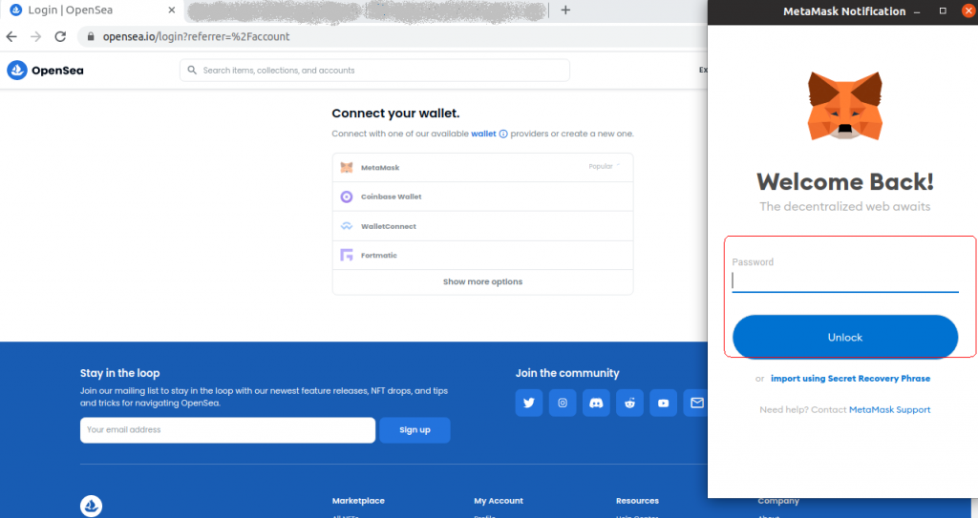This screenshot has height=518, width=978.
Task: Select Coinbase Wallet provider
Action: [x=482, y=197]
